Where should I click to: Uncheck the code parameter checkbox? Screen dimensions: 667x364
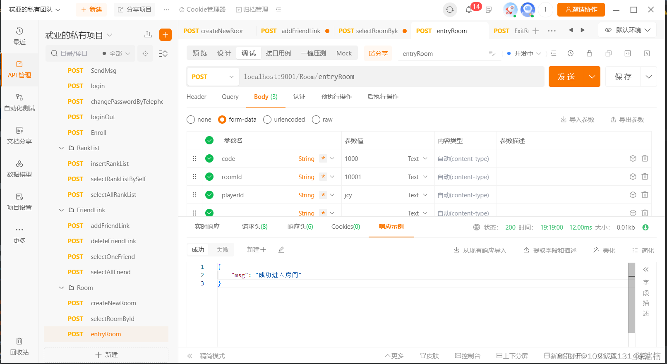click(x=209, y=158)
